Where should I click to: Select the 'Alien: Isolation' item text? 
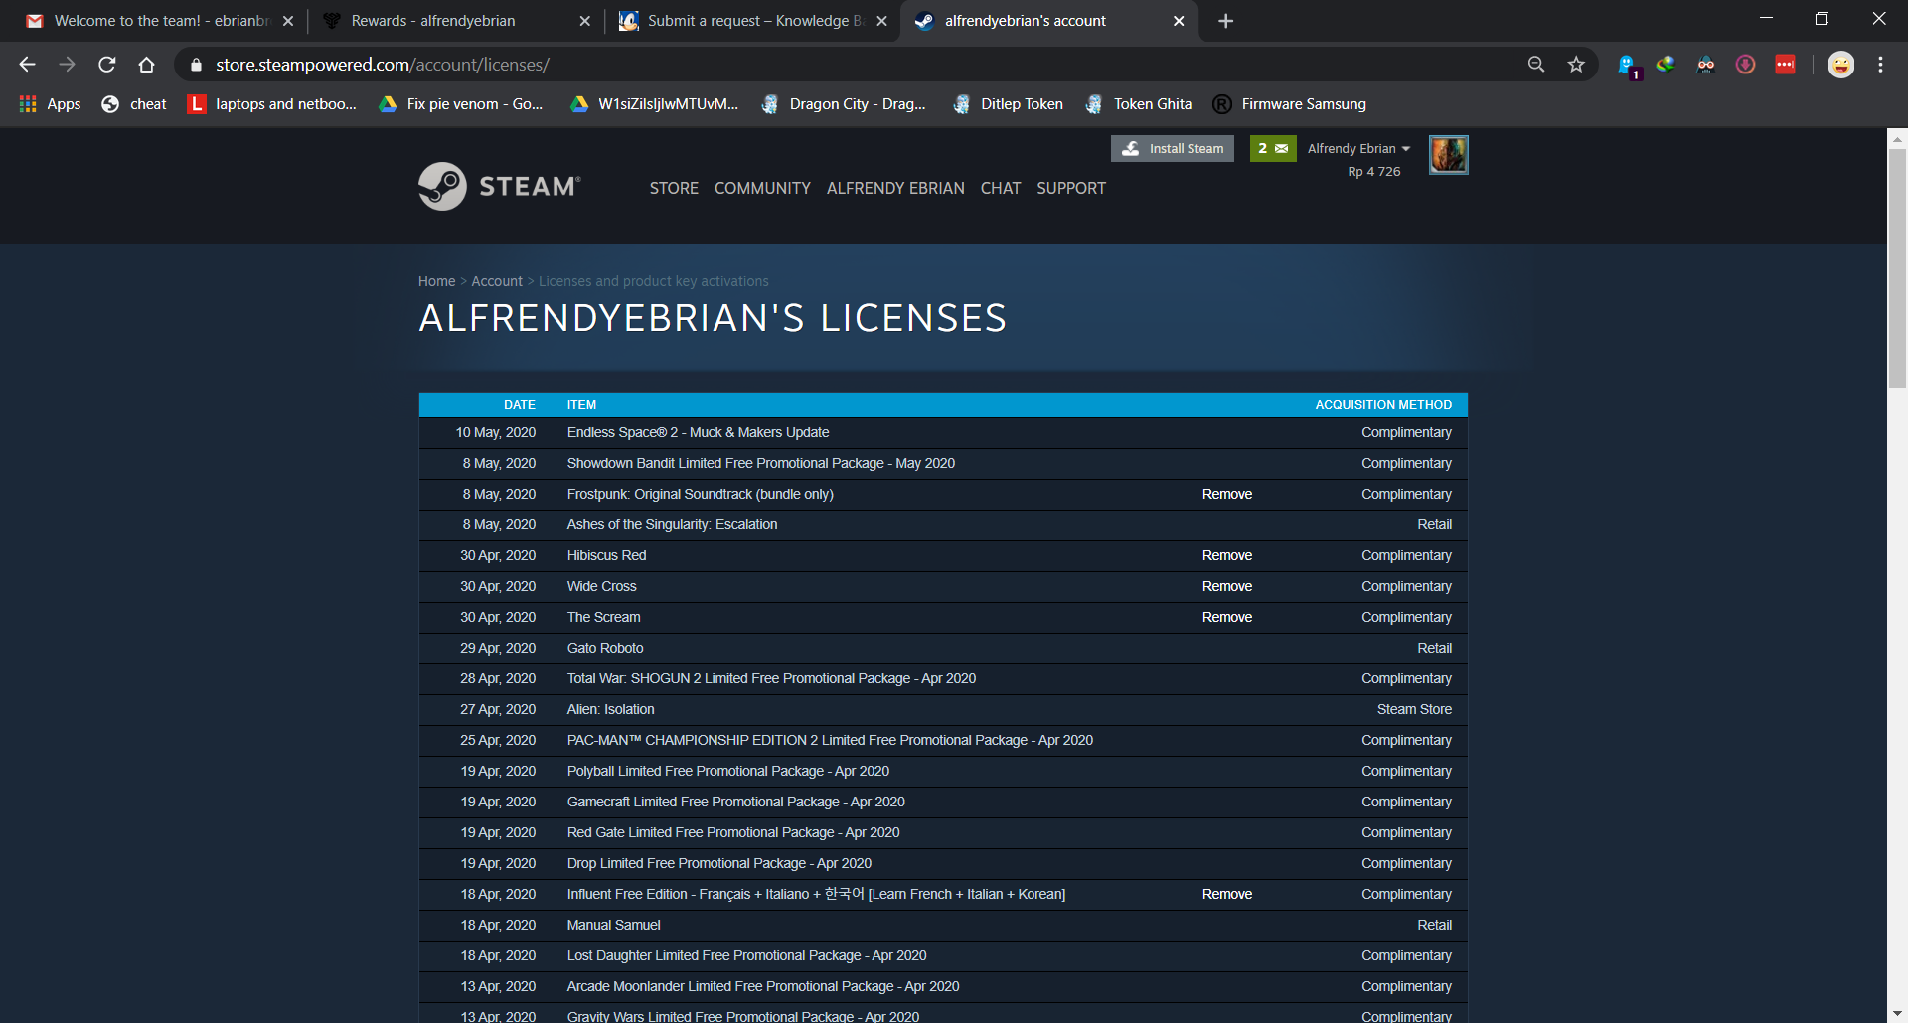click(x=610, y=709)
